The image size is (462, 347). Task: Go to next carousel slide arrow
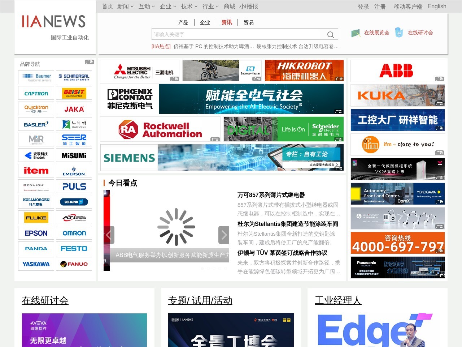[x=224, y=235]
